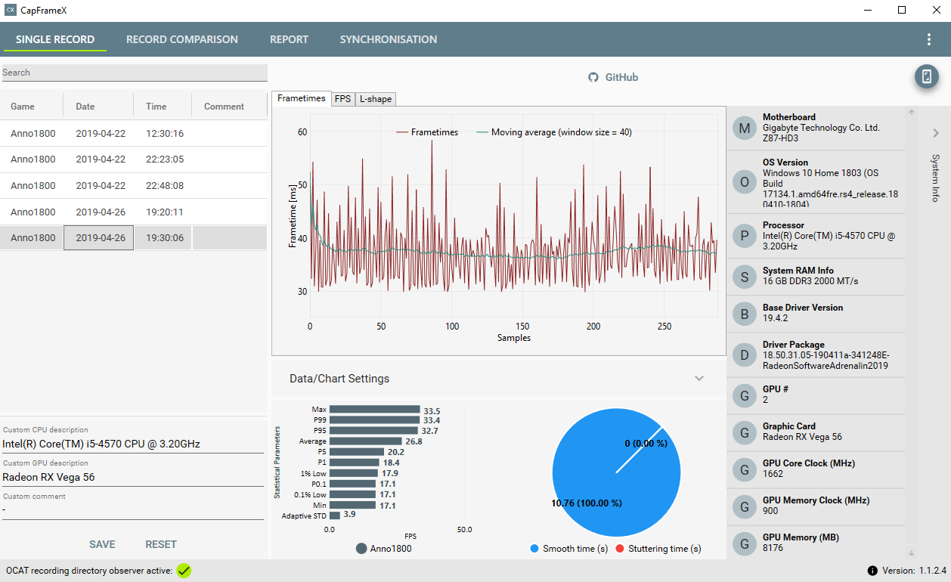Screen dimensions: 951x582
Task: Click the CapFrameX app logo in title bar
Action: pyautogui.click(x=11, y=10)
